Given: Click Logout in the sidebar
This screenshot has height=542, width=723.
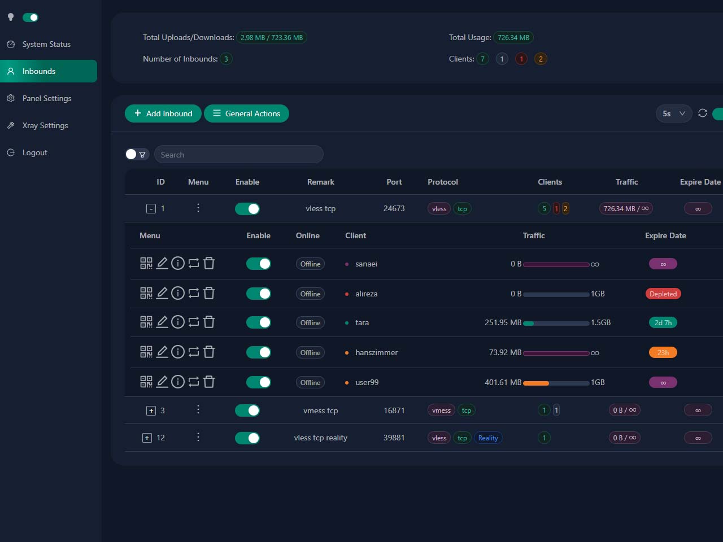Looking at the screenshot, I should coord(49,152).
